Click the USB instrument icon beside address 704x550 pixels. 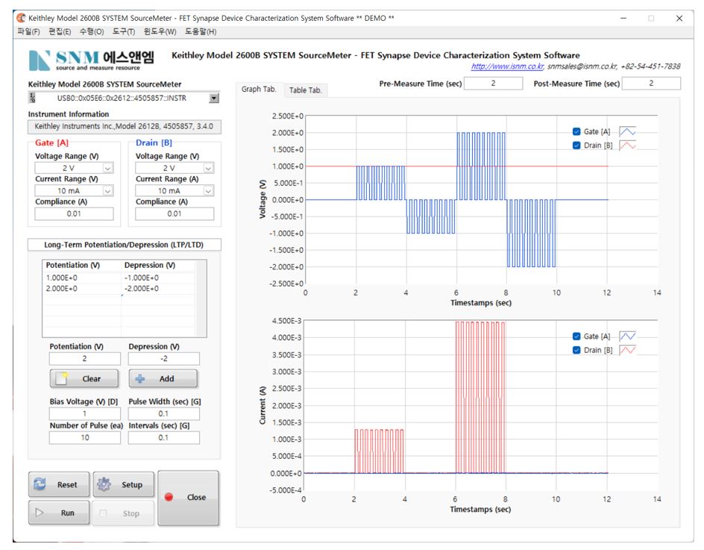[x=31, y=98]
